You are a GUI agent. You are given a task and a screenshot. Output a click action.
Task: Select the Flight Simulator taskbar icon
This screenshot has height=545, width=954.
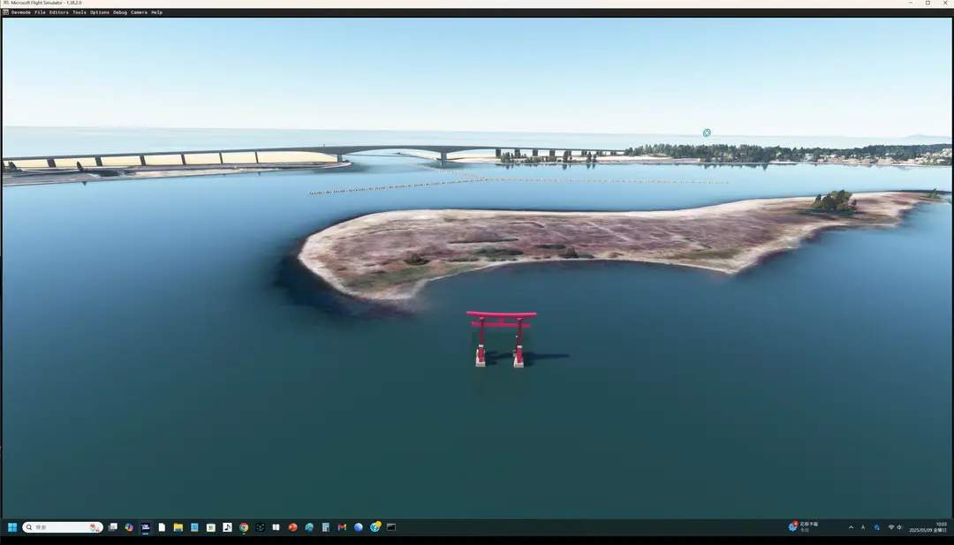146,527
